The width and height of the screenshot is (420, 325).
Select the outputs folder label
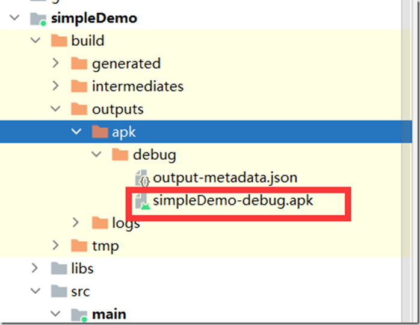[117, 109]
